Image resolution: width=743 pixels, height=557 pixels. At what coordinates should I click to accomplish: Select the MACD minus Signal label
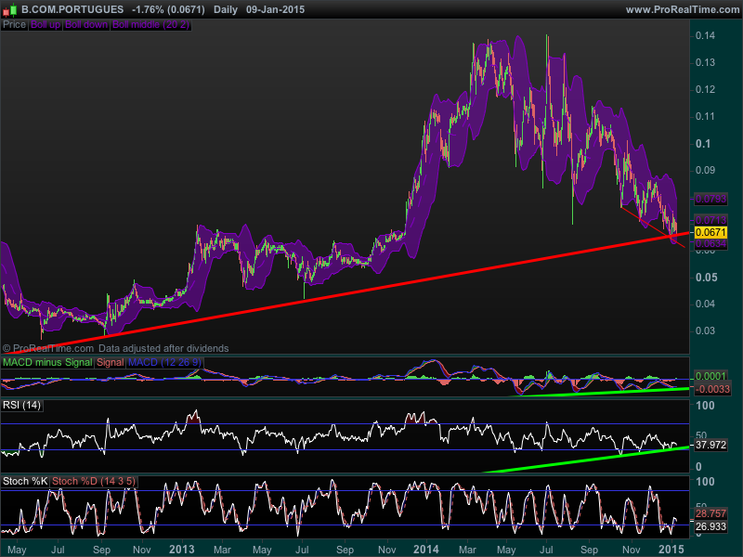[47, 361]
